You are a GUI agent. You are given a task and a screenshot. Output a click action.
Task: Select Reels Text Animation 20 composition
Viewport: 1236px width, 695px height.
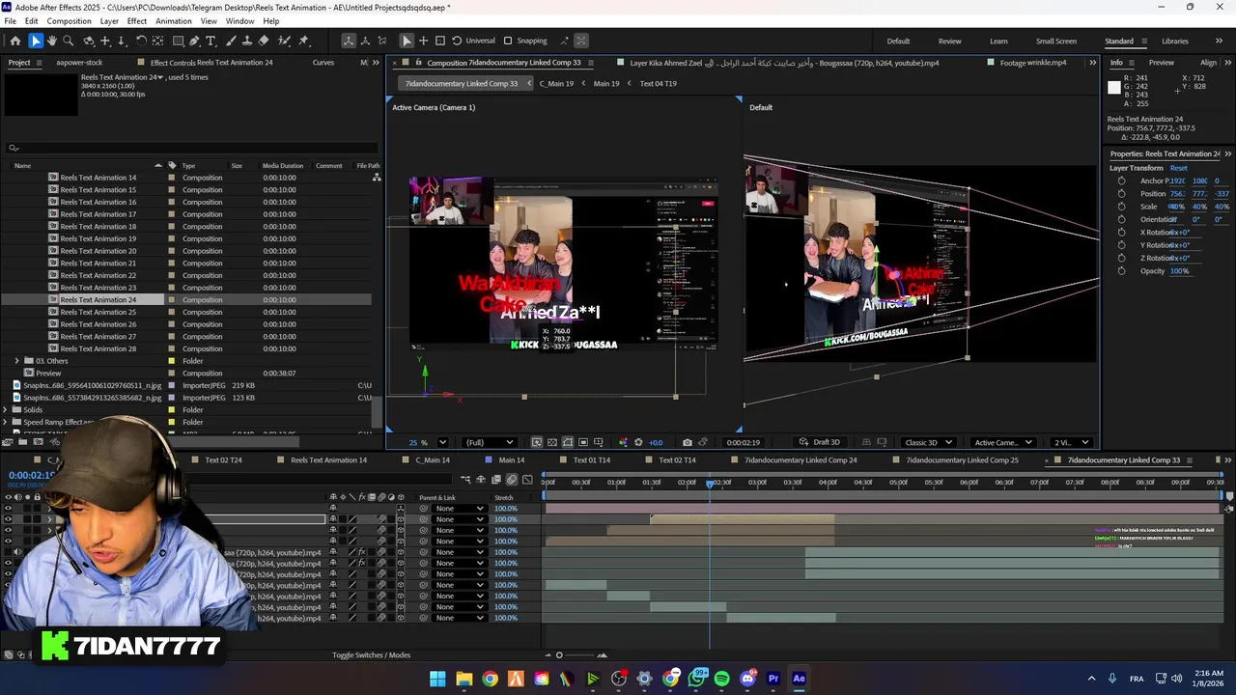(x=98, y=251)
